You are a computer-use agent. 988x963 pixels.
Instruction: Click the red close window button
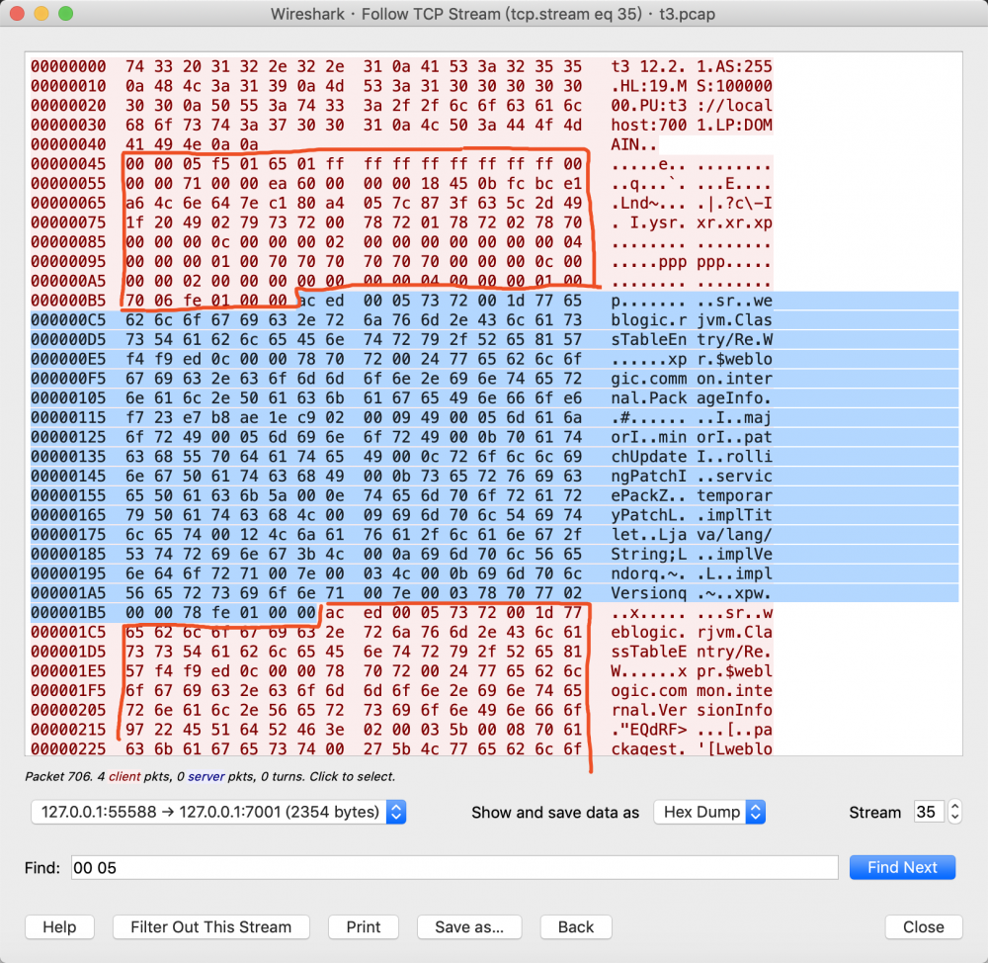[17, 13]
